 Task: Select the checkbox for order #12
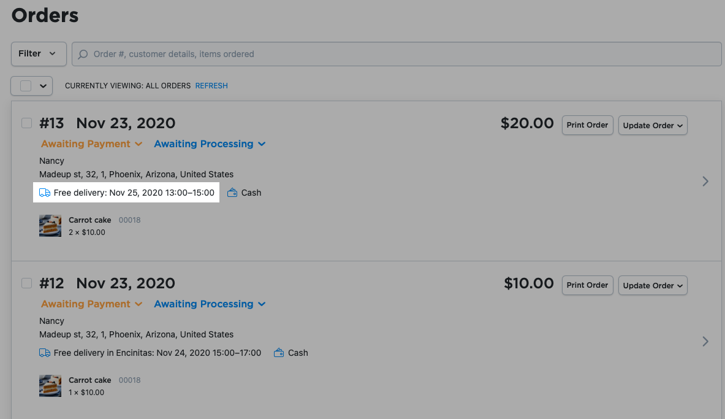click(27, 283)
